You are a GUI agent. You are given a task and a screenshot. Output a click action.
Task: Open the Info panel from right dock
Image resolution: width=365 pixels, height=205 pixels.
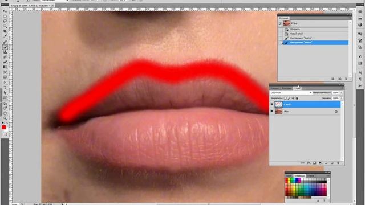360,25
